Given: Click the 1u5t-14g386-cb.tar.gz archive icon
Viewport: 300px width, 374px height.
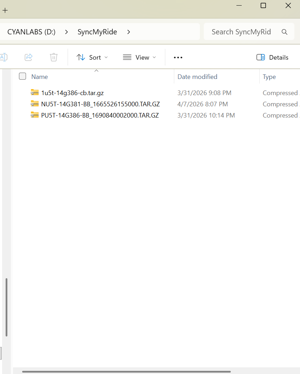Looking at the screenshot, I should (34, 93).
